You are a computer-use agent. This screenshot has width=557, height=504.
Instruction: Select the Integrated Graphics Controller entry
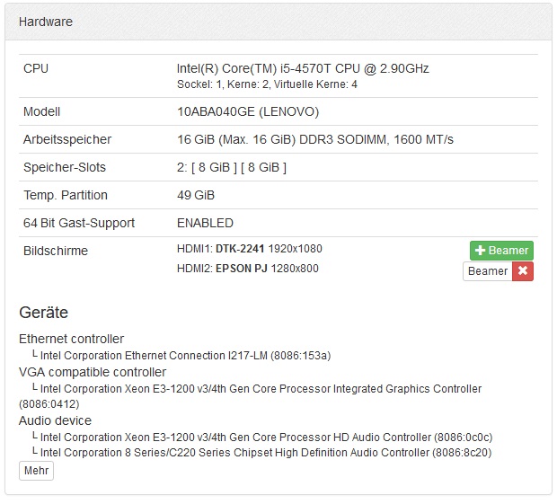[x=261, y=389]
